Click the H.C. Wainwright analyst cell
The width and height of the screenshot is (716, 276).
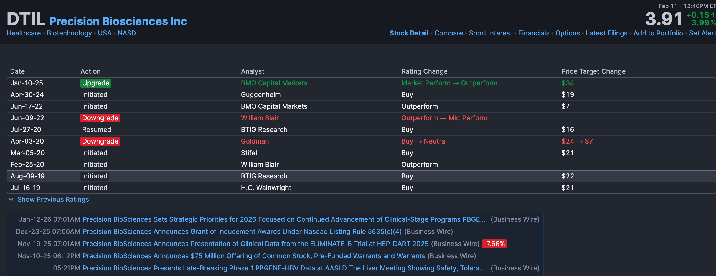266,188
